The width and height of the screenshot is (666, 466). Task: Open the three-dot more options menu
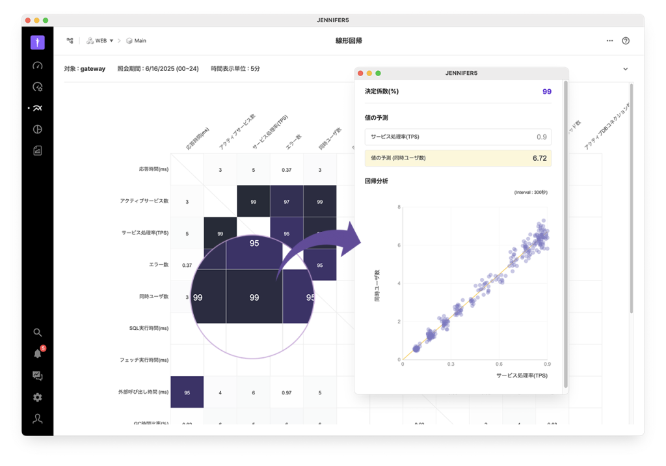(x=609, y=40)
